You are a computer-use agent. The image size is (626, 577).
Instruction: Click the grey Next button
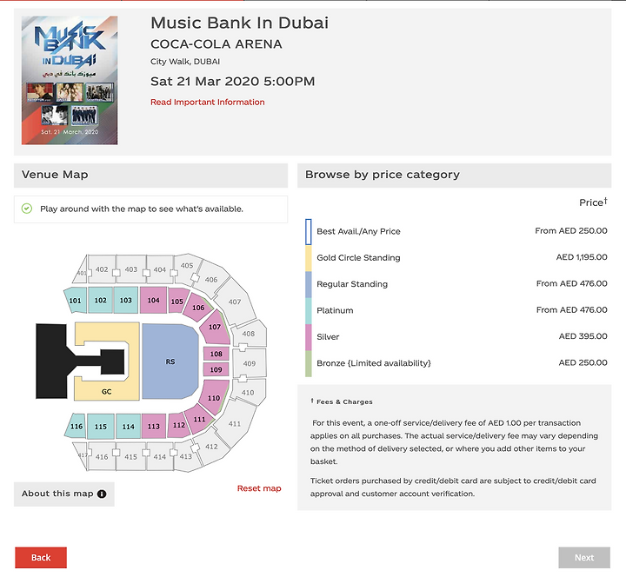point(584,557)
